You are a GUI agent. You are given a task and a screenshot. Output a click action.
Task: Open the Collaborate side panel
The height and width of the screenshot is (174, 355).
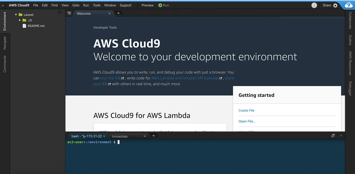point(350,21)
